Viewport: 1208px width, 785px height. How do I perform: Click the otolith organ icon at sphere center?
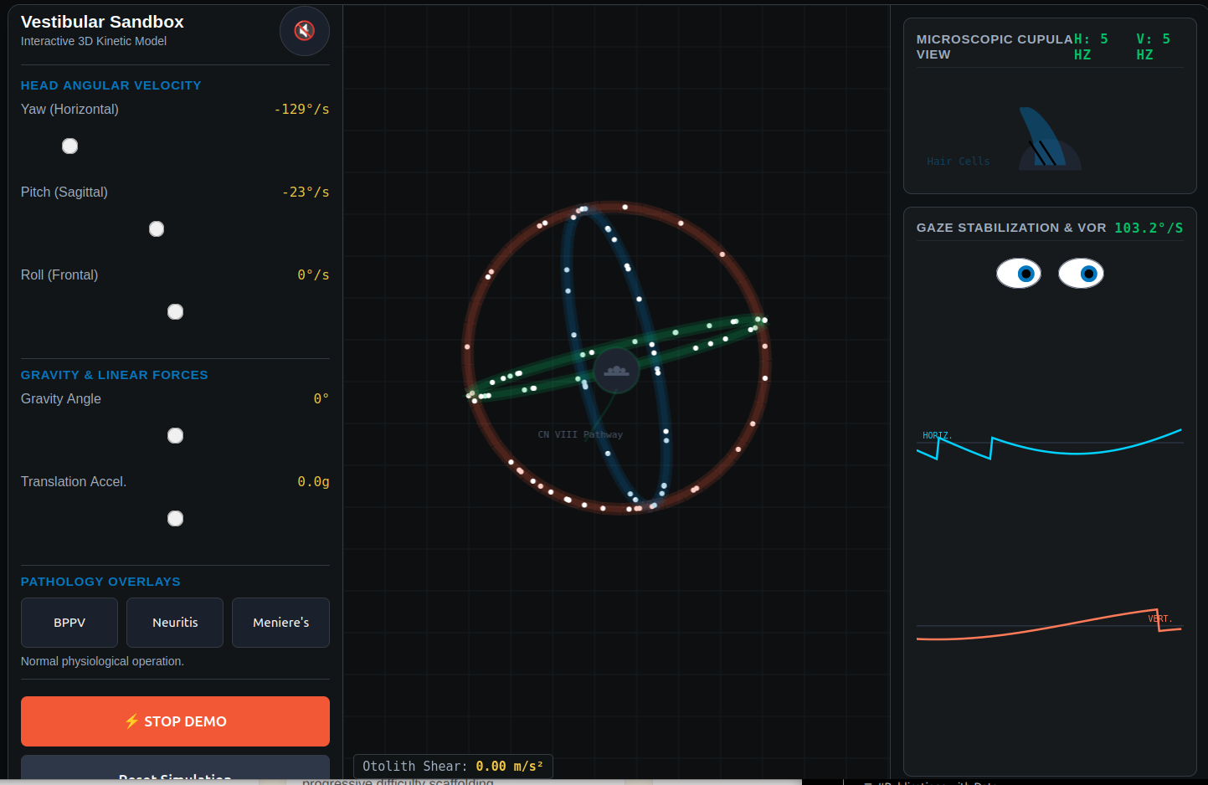coord(616,371)
